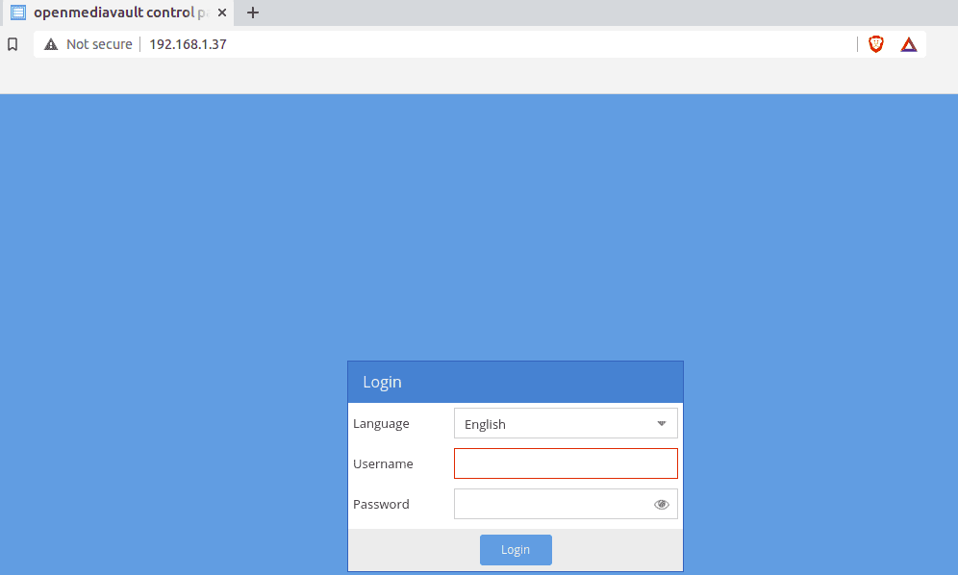Click the 192.168.1.37 address in the URL bar
Screen dimensions: 958x575
pos(188,44)
